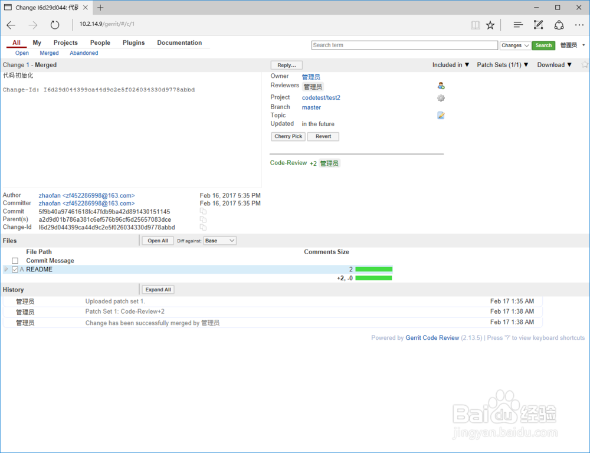Copy the Commit hash to clipboard
The height and width of the screenshot is (453, 590).
click(x=203, y=211)
